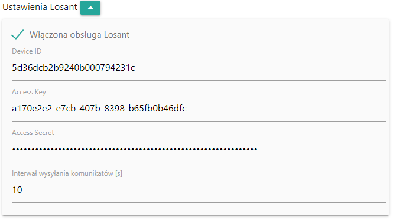This screenshot has width=393, height=220.
Task: Click the Ustawienia Losant heading text
Action: pos(40,7)
